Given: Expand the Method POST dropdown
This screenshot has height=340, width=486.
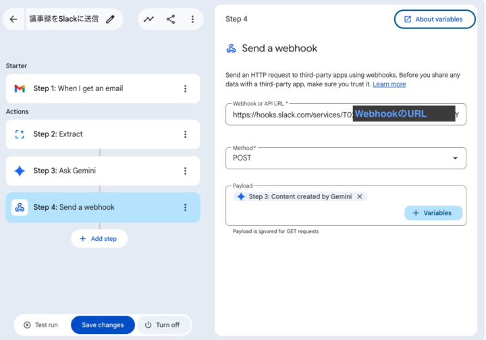Looking at the screenshot, I should click(x=454, y=158).
